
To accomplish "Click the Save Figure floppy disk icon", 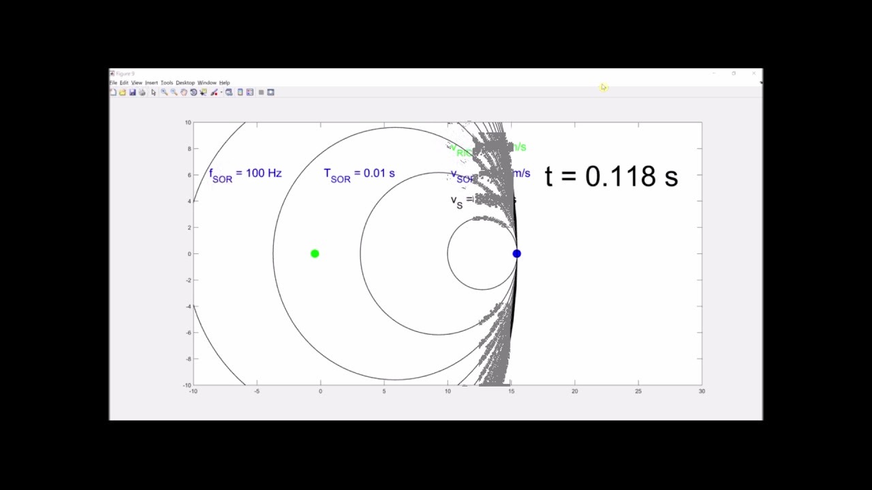I will pos(132,92).
